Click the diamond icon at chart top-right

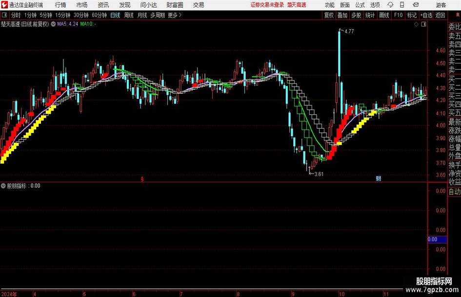click(x=416, y=24)
